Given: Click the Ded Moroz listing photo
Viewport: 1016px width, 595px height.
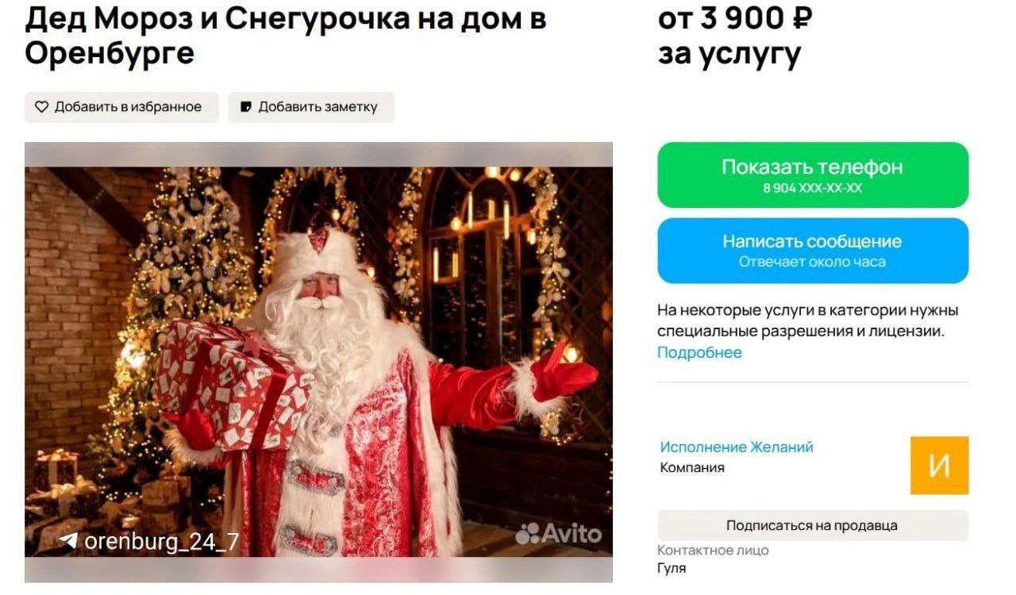Looking at the screenshot, I should click(318, 363).
